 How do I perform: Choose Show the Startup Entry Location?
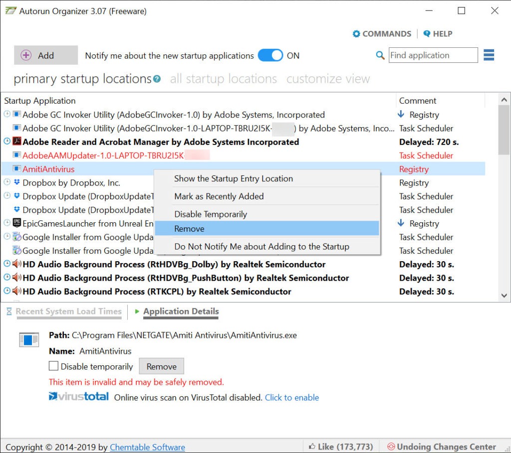point(267,179)
